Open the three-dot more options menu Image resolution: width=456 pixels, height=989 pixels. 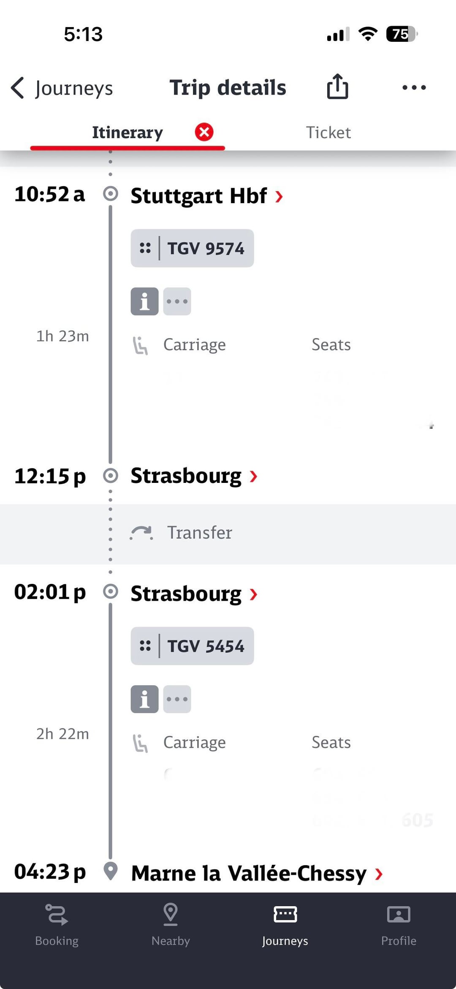[414, 87]
